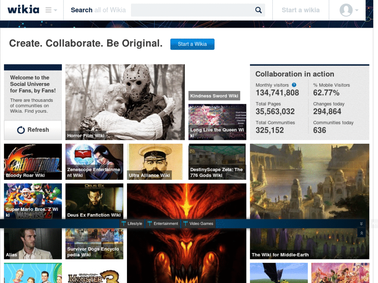378x283 pixels.
Task: Click the blue Start a Wikia button
Action: (192, 44)
